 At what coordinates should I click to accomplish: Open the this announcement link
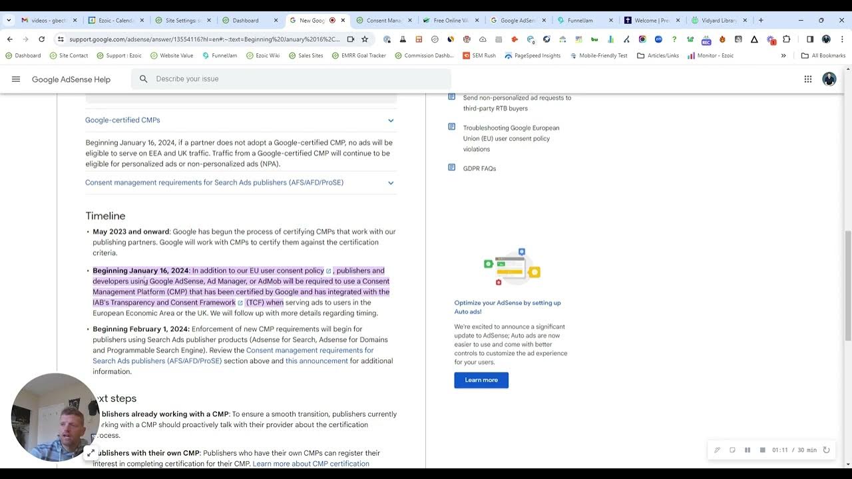(317, 361)
